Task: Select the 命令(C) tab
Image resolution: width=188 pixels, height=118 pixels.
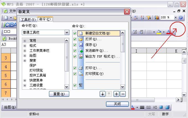Action: (45, 19)
